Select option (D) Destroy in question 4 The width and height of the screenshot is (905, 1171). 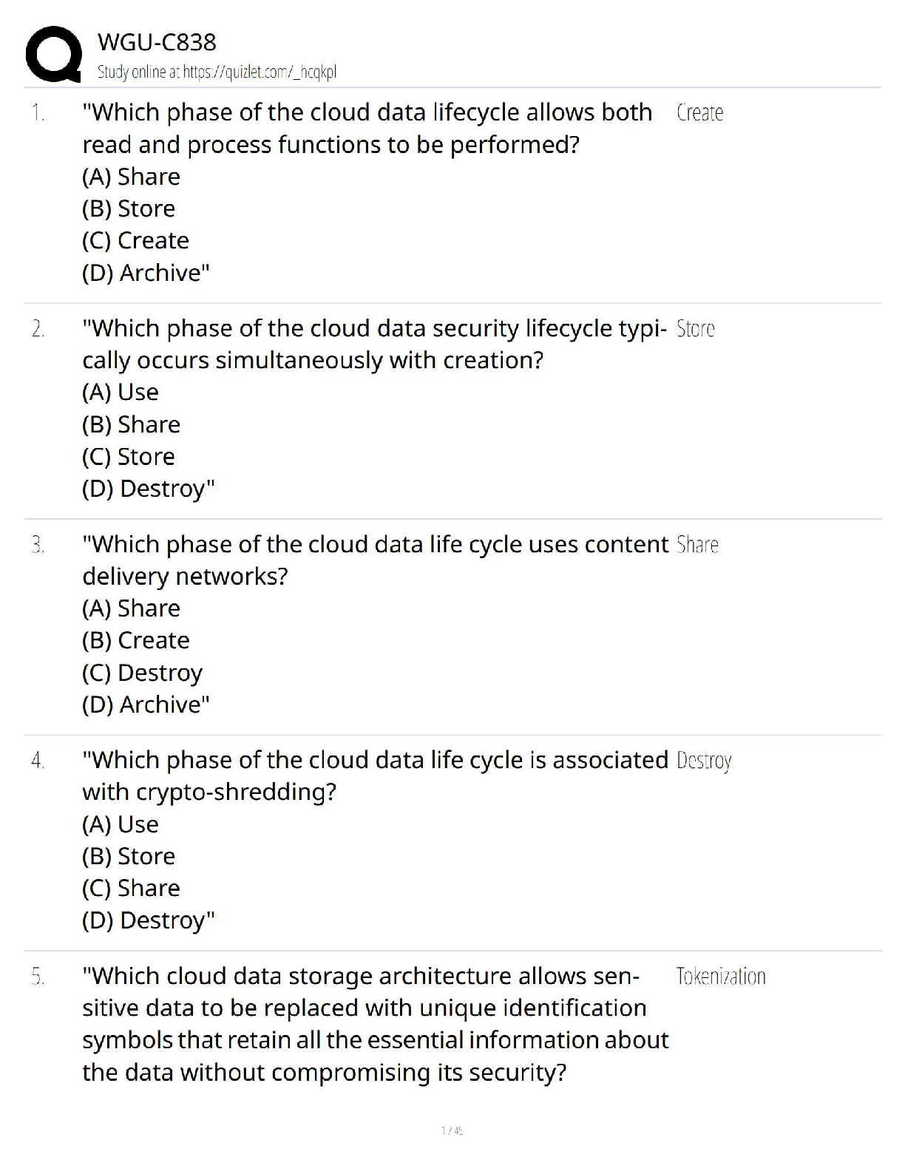click(x=148, y=920)
